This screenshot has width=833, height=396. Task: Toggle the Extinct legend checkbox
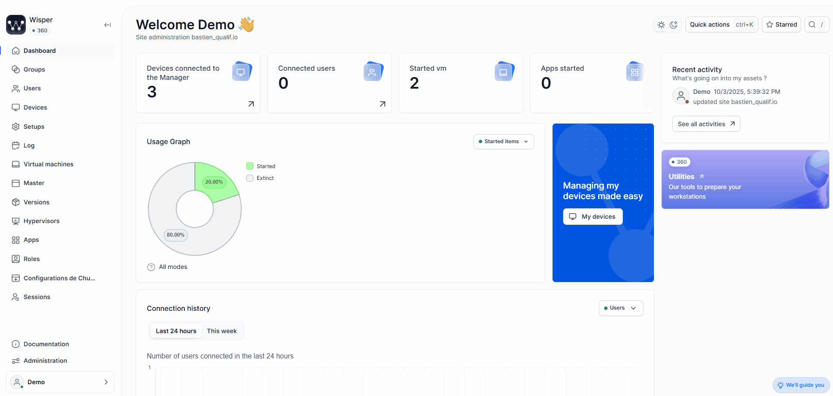[250, 178]
